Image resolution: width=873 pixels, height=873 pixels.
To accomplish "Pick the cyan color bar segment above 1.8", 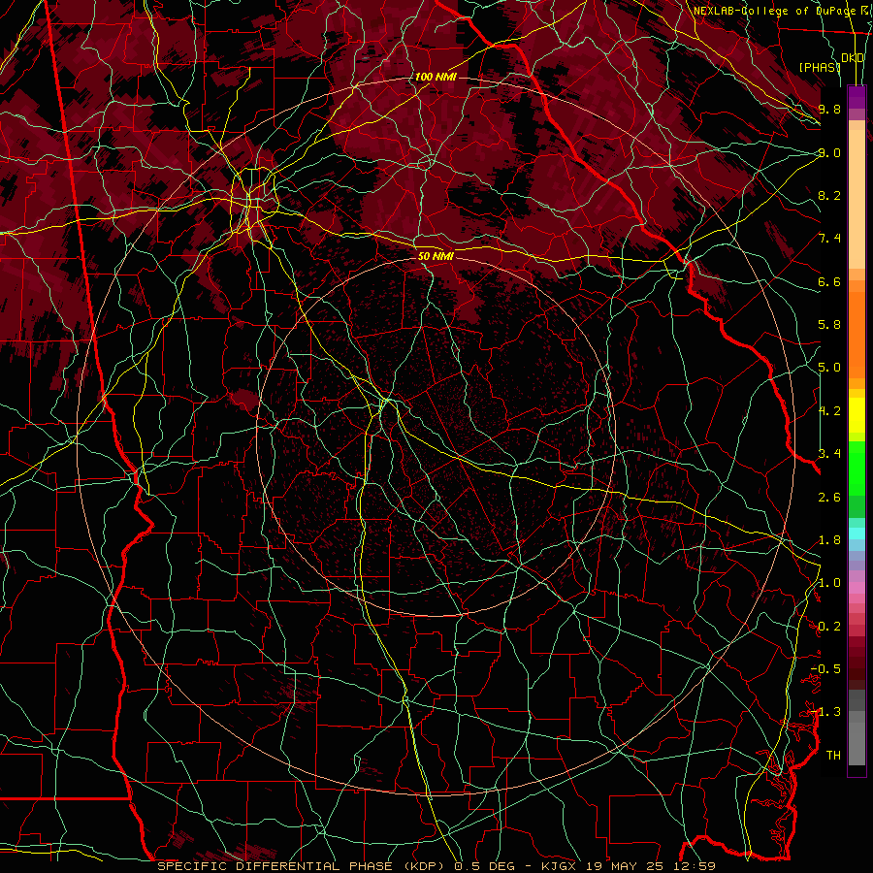I will pos(857,533).
